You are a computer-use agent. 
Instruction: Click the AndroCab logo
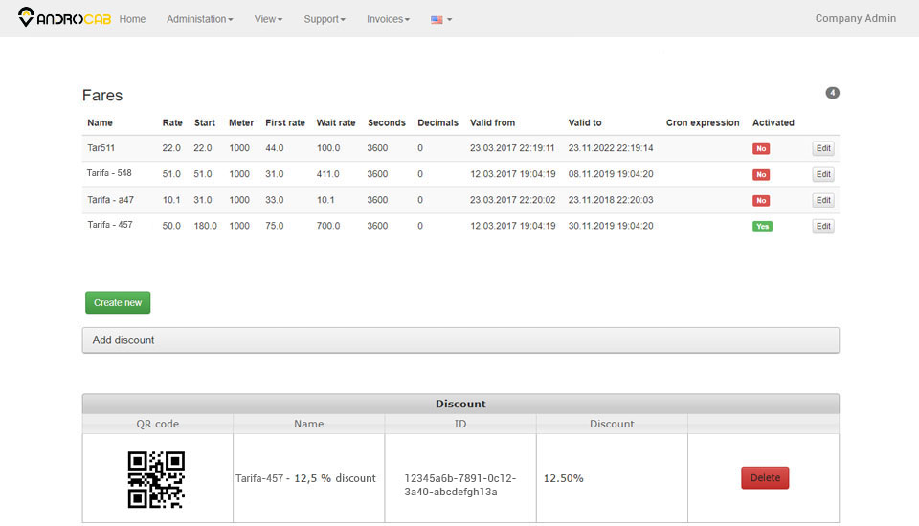pyautogui.click(x=64, y=17)
